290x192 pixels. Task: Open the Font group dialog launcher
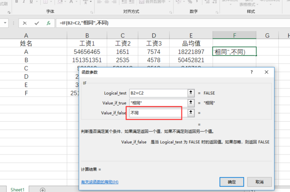tap(92, 12)
